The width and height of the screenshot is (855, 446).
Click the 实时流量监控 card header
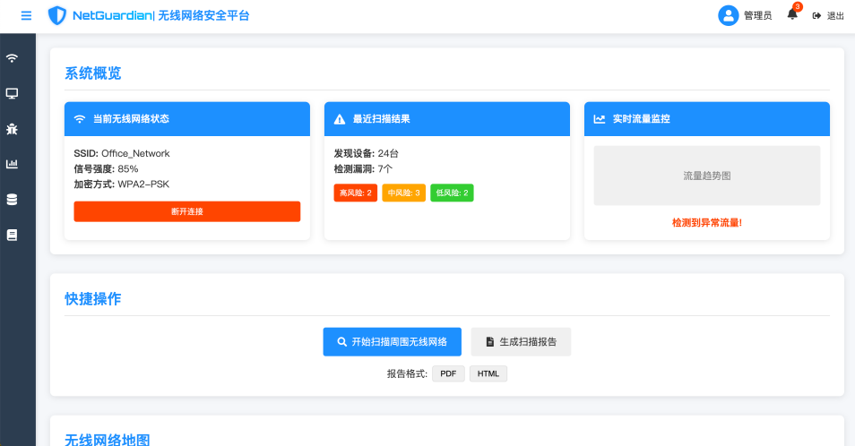[707, 119]
